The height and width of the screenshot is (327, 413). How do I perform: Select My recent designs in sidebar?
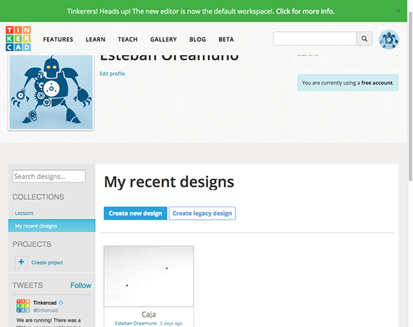pos(52,226)
